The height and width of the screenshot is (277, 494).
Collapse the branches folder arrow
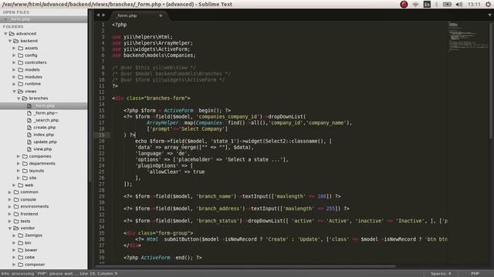pos(19,98)
